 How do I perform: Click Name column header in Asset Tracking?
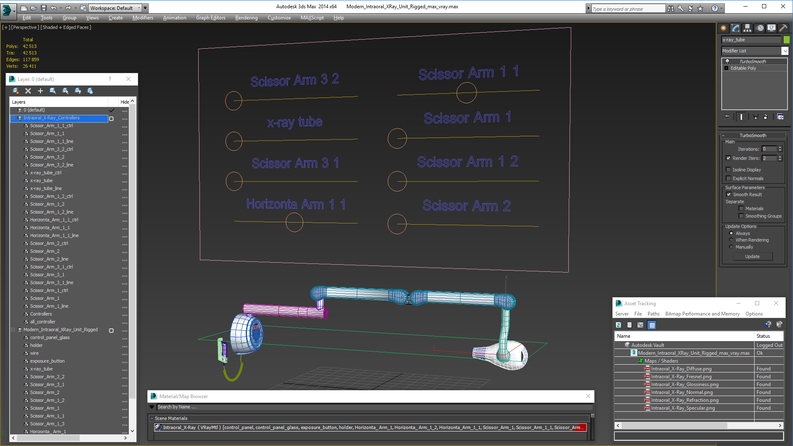pyautogui.click(x=684, y=336)
